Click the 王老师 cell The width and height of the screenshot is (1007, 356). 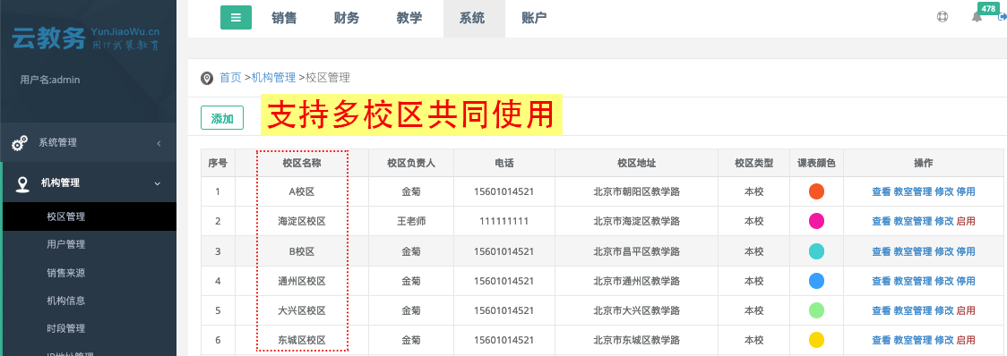click(411, 221)
